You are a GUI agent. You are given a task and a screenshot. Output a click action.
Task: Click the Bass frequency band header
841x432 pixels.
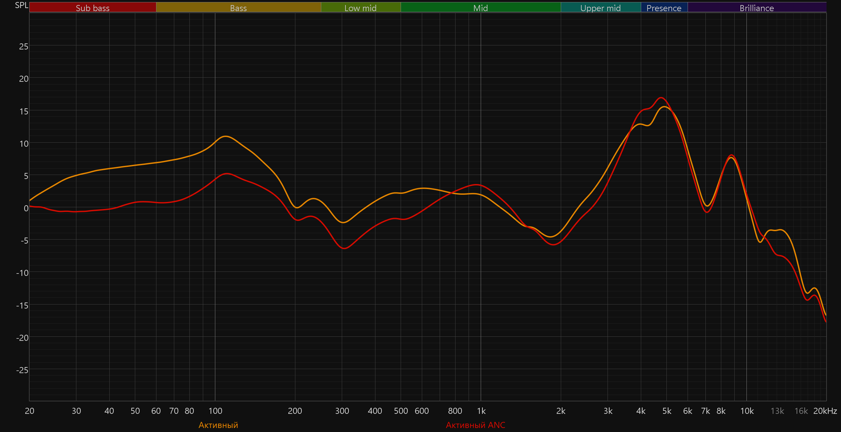click(239, 7)
